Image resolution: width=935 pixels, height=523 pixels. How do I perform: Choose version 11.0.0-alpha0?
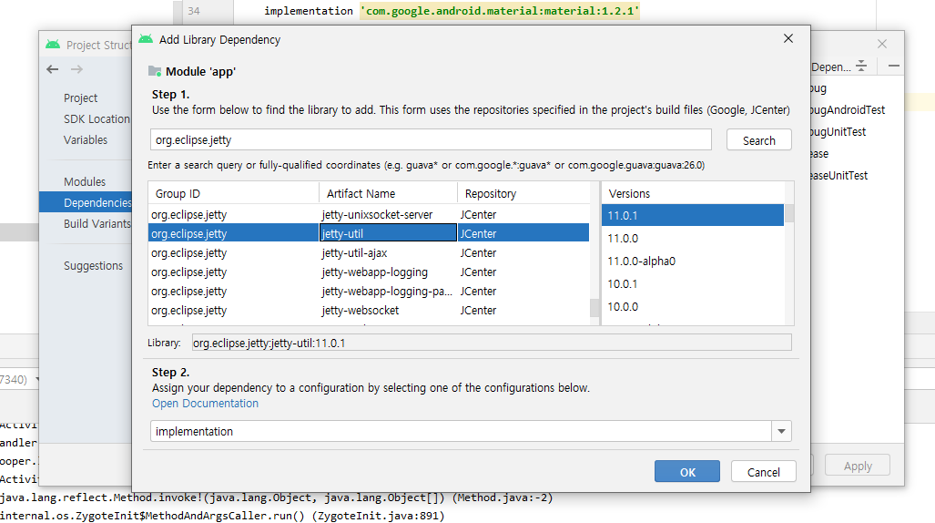[x=693, y=261]
